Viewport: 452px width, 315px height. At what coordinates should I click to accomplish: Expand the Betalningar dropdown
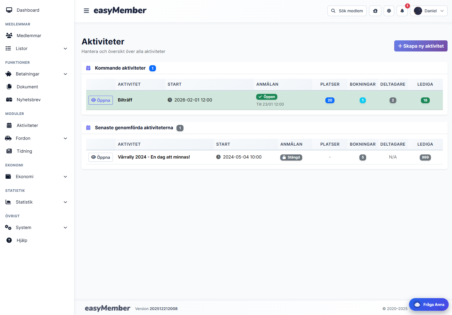coord(65,74)
